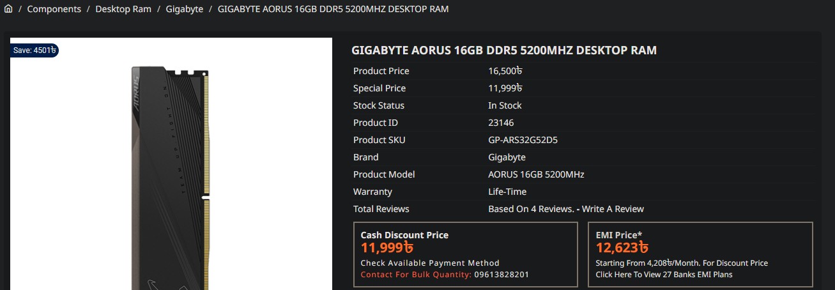835x290 pixels.
Task: Open Click Here To View 27 Banks EMI Plans
Action: tap(664, 275)
